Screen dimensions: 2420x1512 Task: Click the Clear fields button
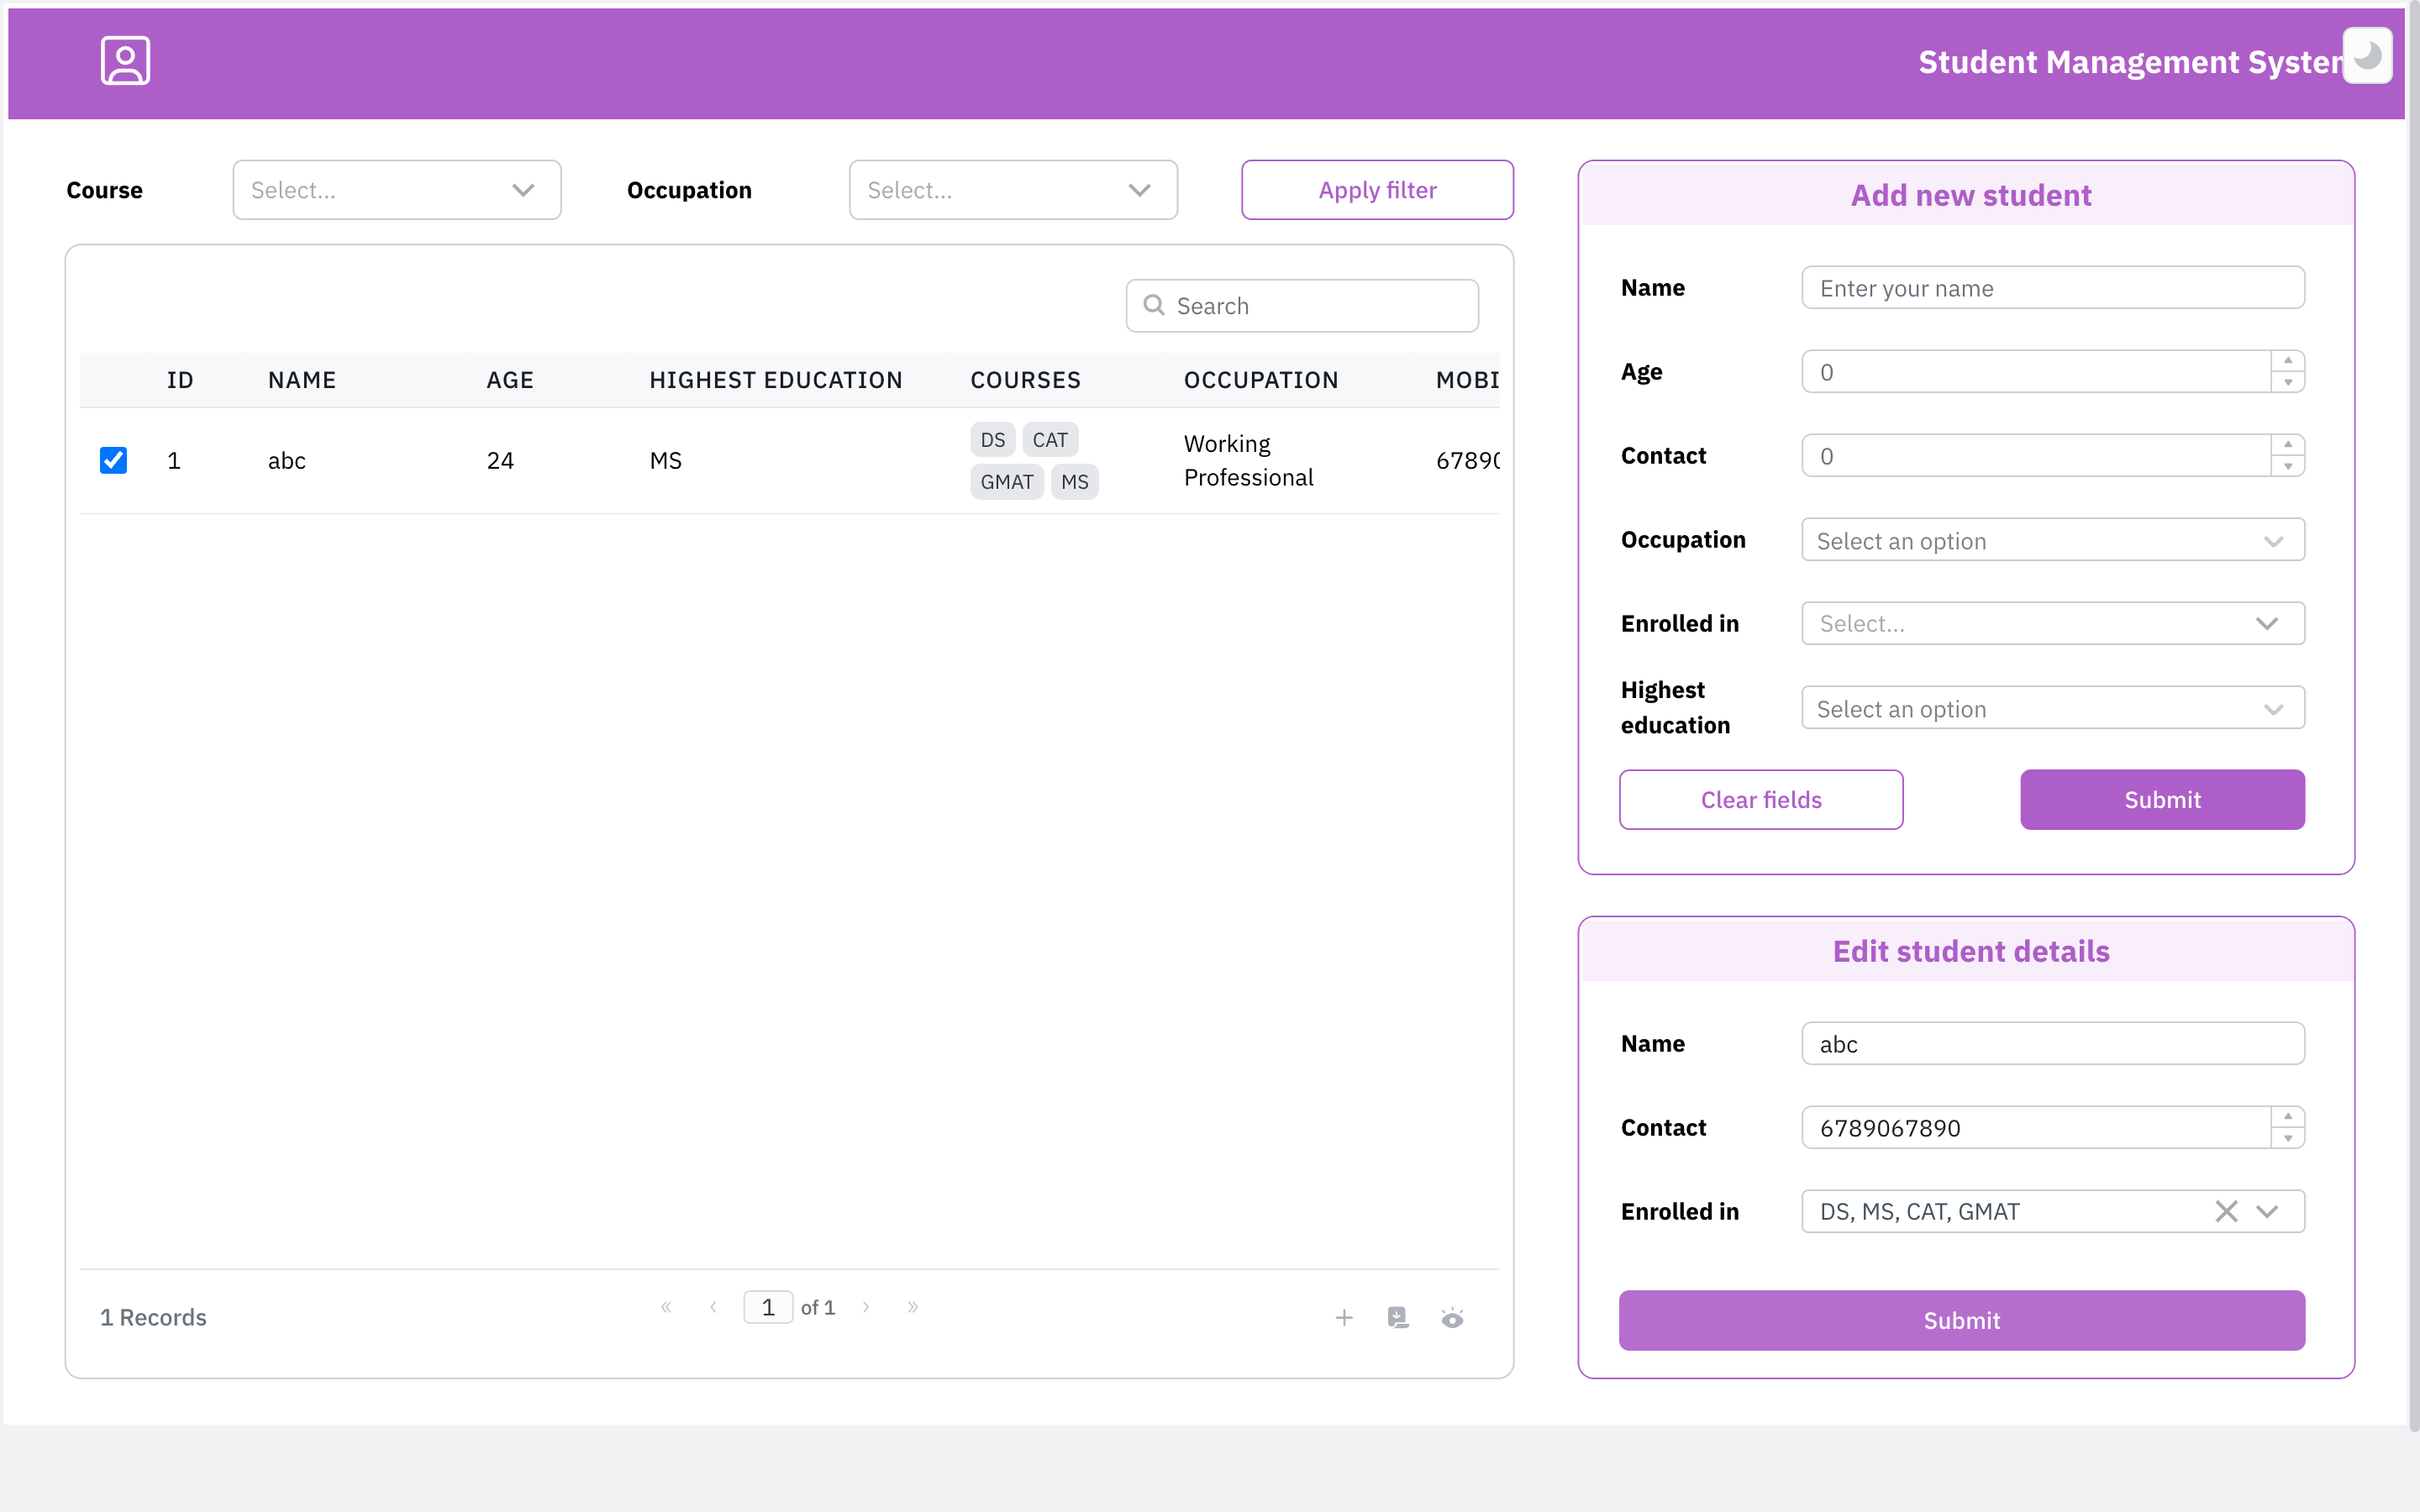(x=1760, y=799)
